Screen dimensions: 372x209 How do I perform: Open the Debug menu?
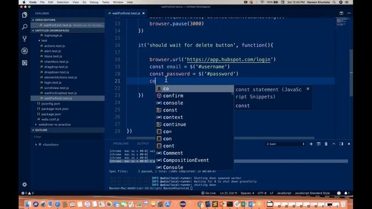click(94, 2)
